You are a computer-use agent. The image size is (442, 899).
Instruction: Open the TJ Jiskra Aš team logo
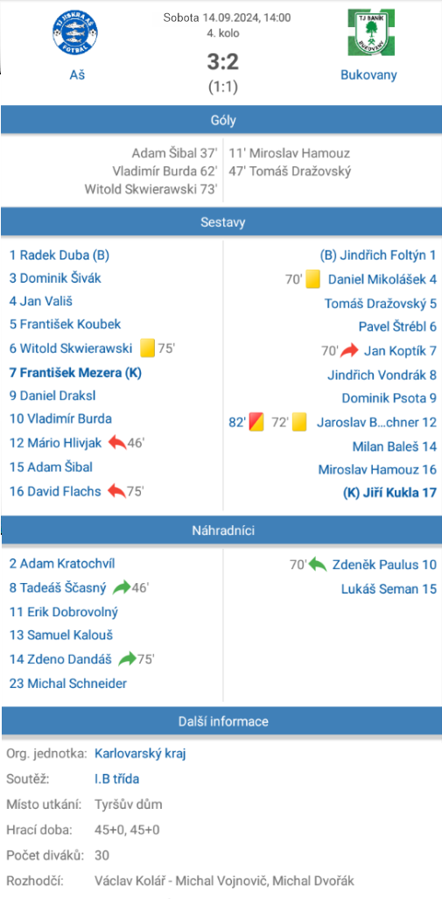78,34
